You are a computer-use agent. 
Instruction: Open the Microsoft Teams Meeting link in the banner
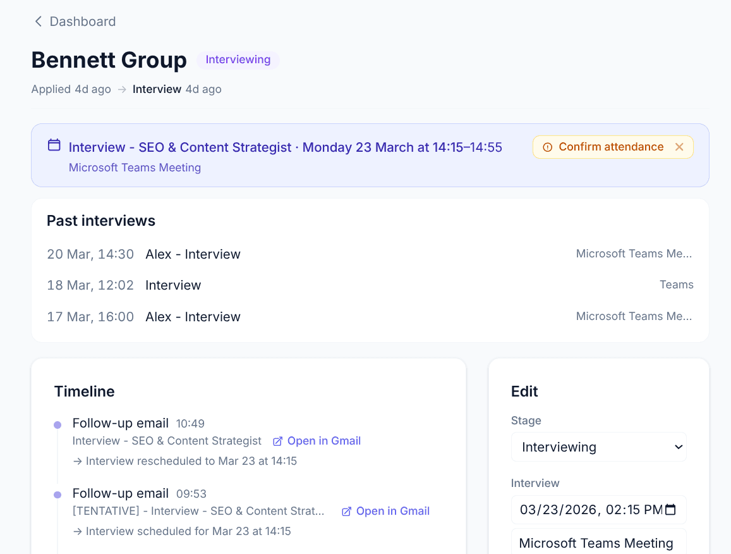[x=135, y=167]
